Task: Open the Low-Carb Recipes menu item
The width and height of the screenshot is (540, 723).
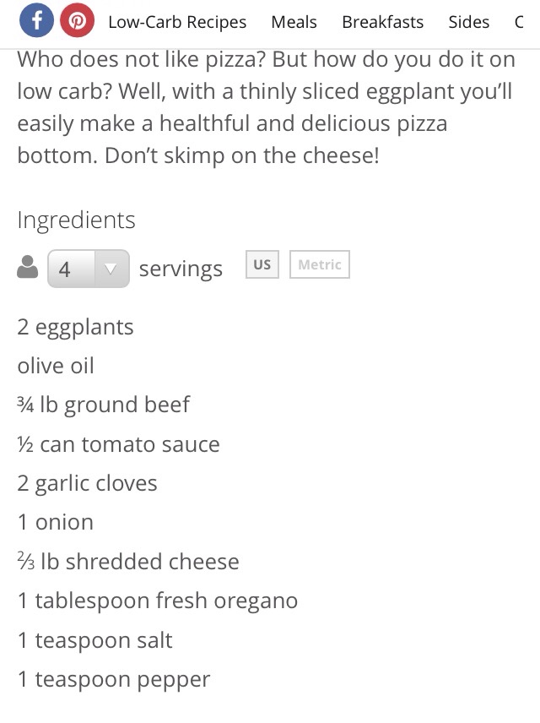Action: point(177,22)
